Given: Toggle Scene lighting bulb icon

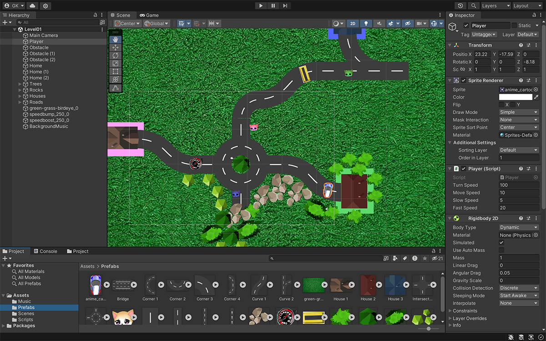Looking at the screenshot, I should click(x=366, y=24).
